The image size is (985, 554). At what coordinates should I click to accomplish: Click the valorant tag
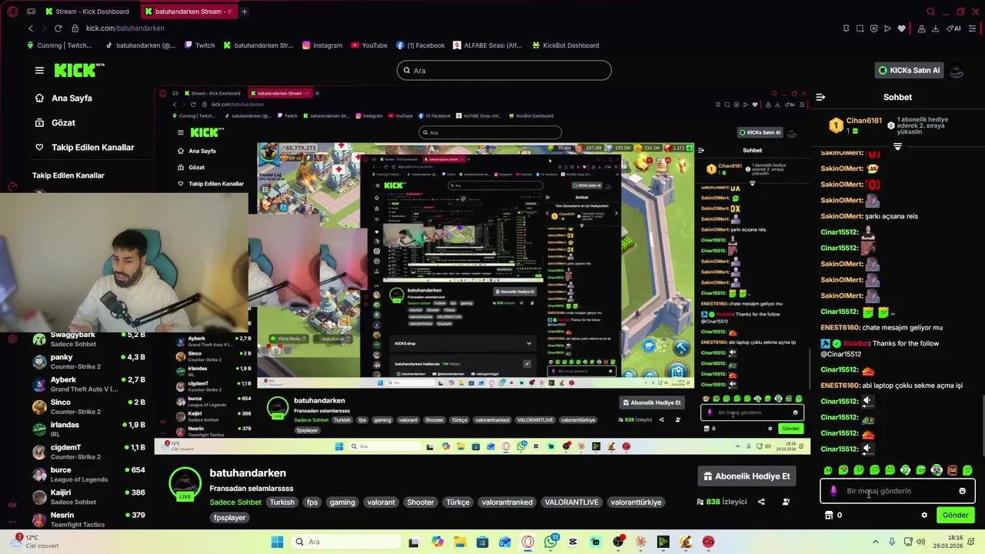pyautogui.click(x=381, y=502)
